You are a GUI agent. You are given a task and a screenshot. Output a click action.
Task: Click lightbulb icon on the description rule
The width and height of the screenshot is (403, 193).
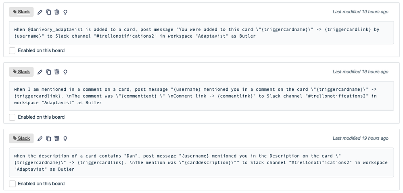[65, 139]
